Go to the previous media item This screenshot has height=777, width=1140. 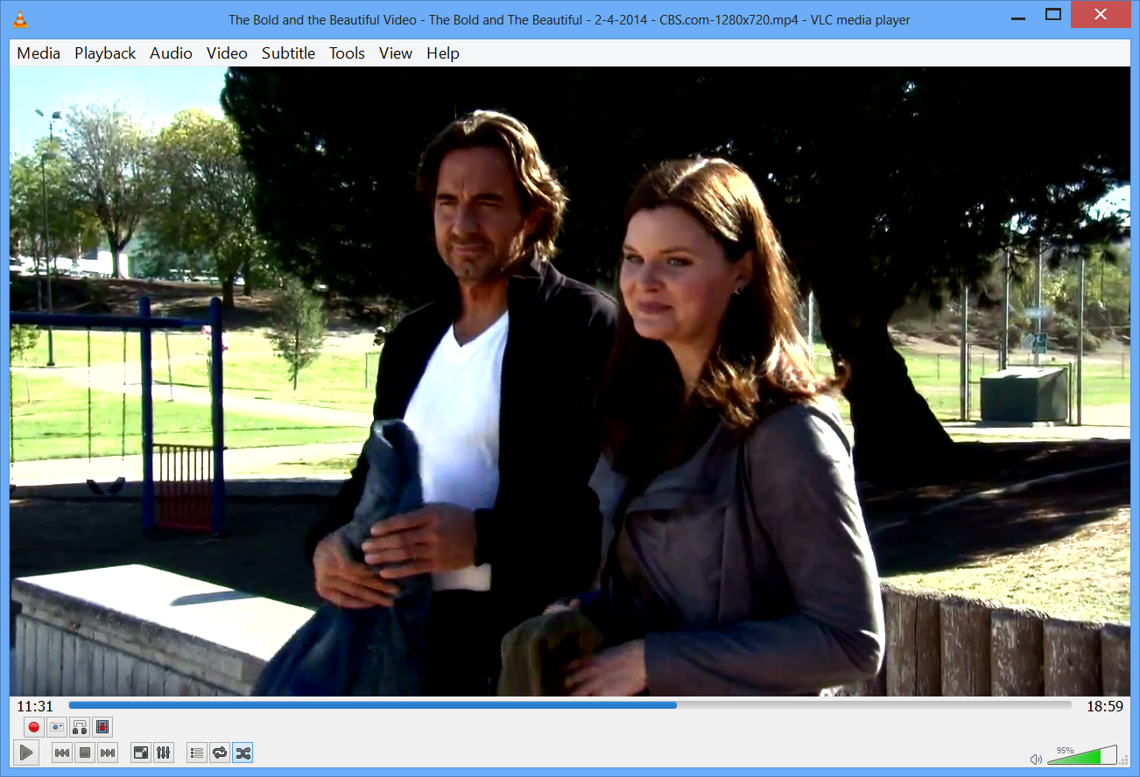(62, 752)
